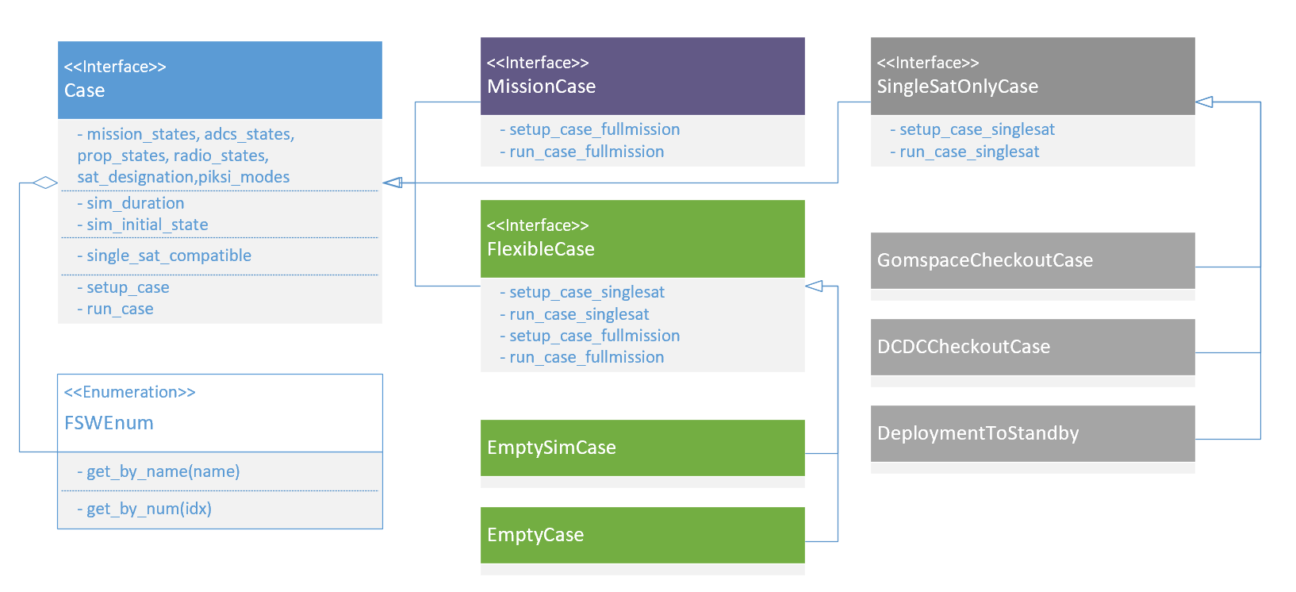Click the '- get_by_name(name)' method
The width and height of the screenshot is (1296, 592).
point(159,471)
